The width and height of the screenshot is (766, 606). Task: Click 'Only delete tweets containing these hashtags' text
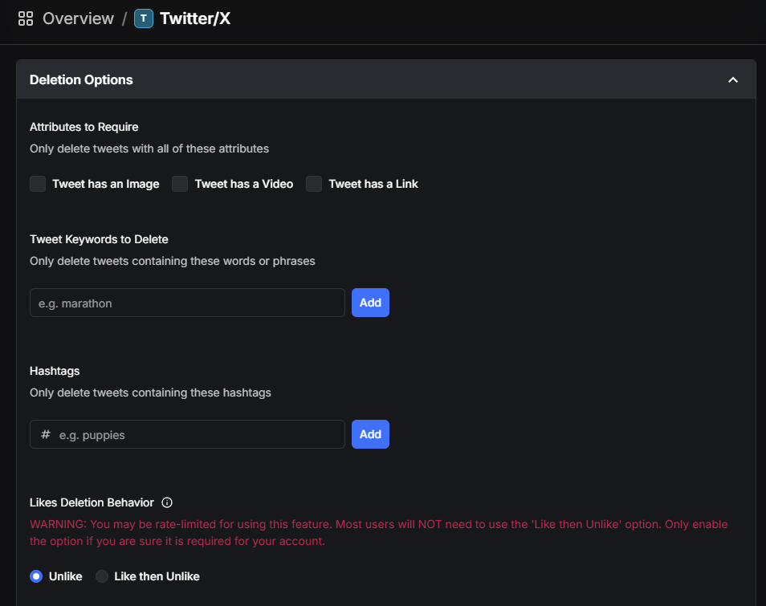tap(150, 392)
